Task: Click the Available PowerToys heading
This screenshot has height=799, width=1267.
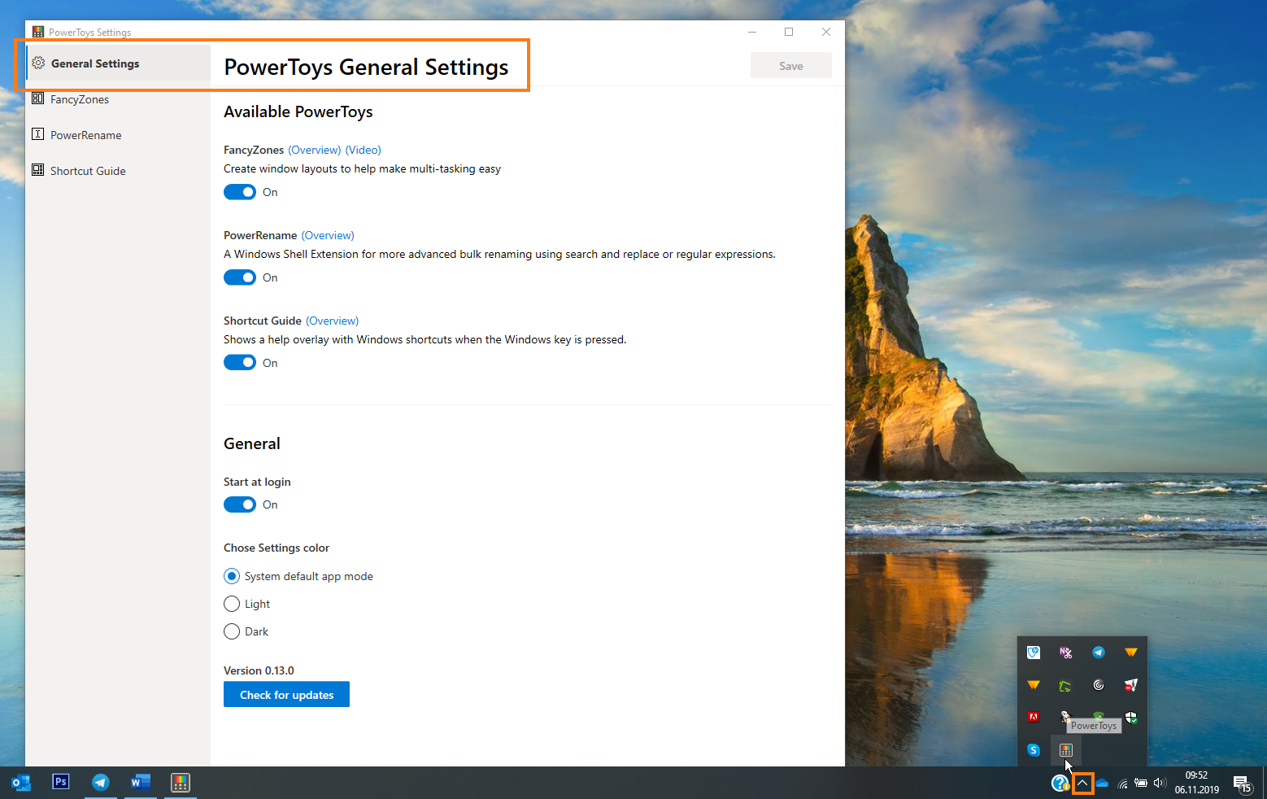Action: click(x=298, y=111)
